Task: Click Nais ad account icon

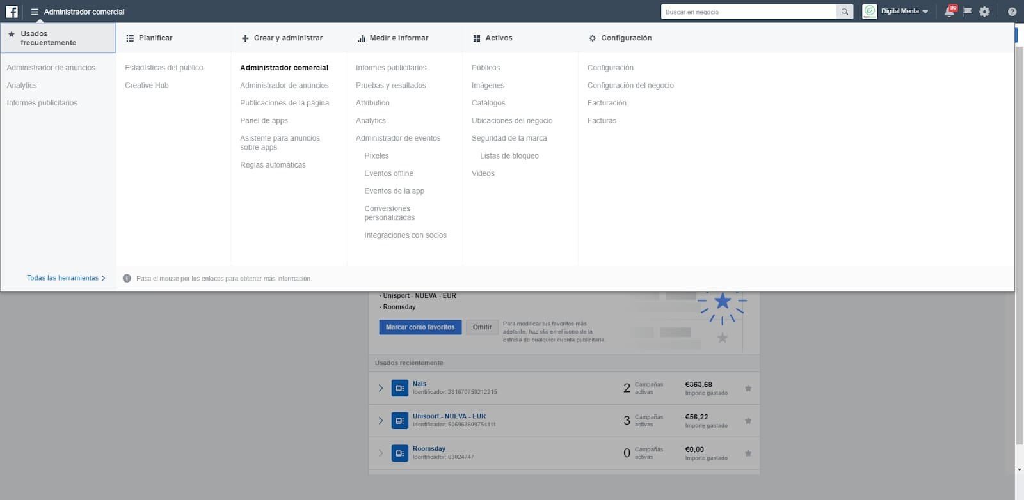Action: tap(400, 388)
